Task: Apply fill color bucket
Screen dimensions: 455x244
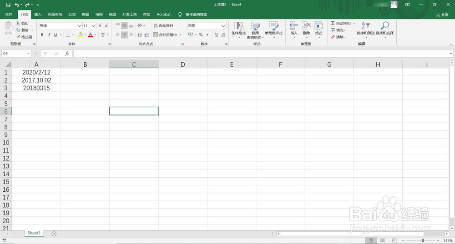Action: [81, 35]
